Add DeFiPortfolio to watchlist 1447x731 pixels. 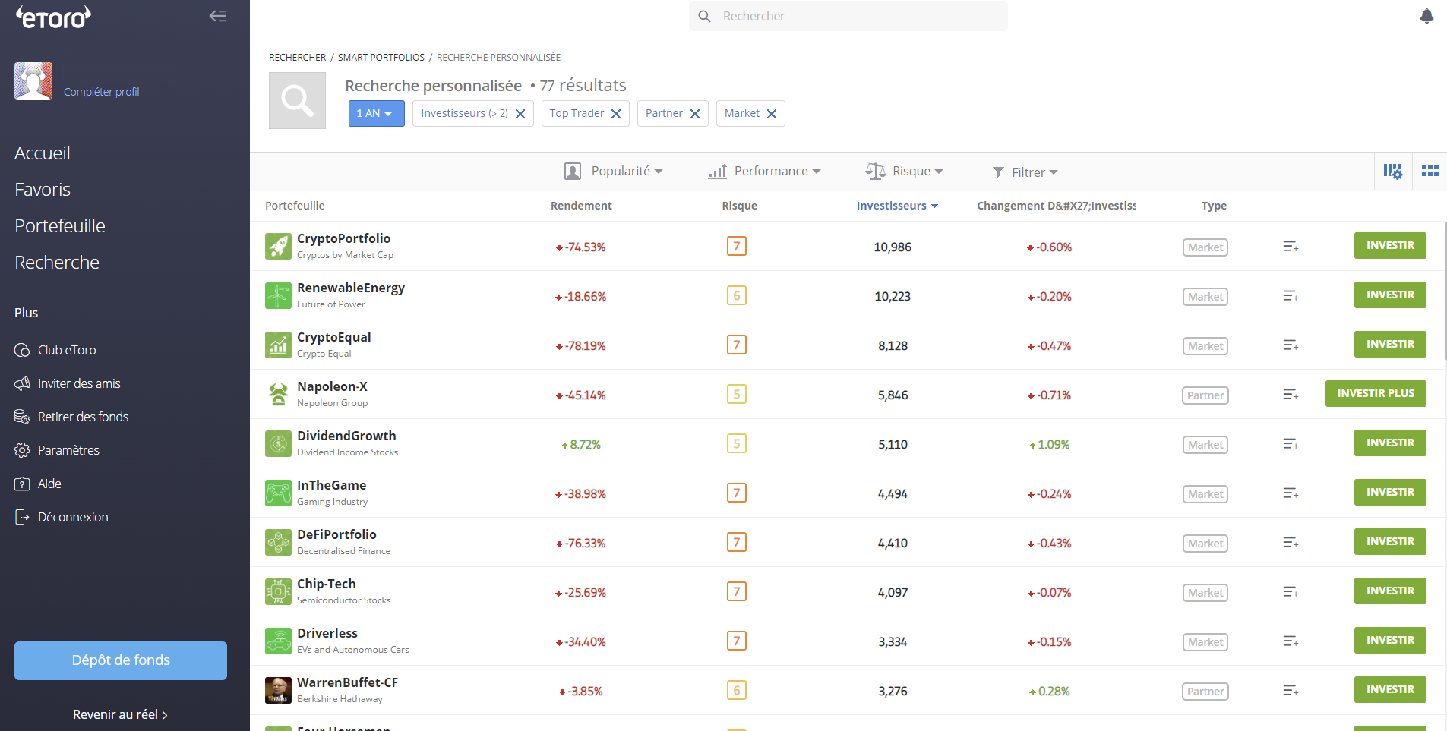[x=1291, y=543]
